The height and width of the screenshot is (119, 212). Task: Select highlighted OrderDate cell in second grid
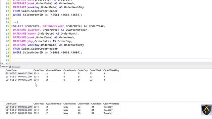(19, 107)
